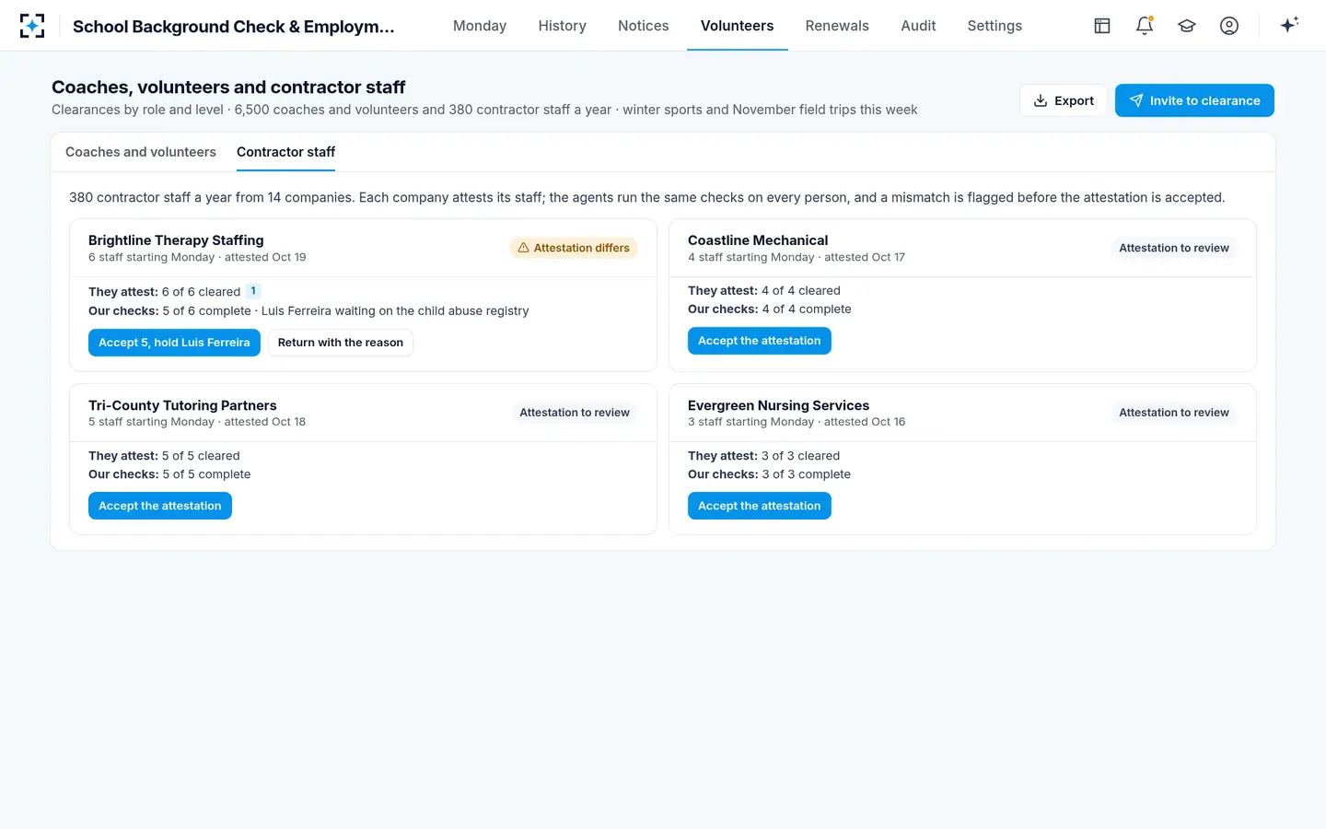The image size is (1326, 829).
Task: Click the School Background Check app title
Action: 234,27
